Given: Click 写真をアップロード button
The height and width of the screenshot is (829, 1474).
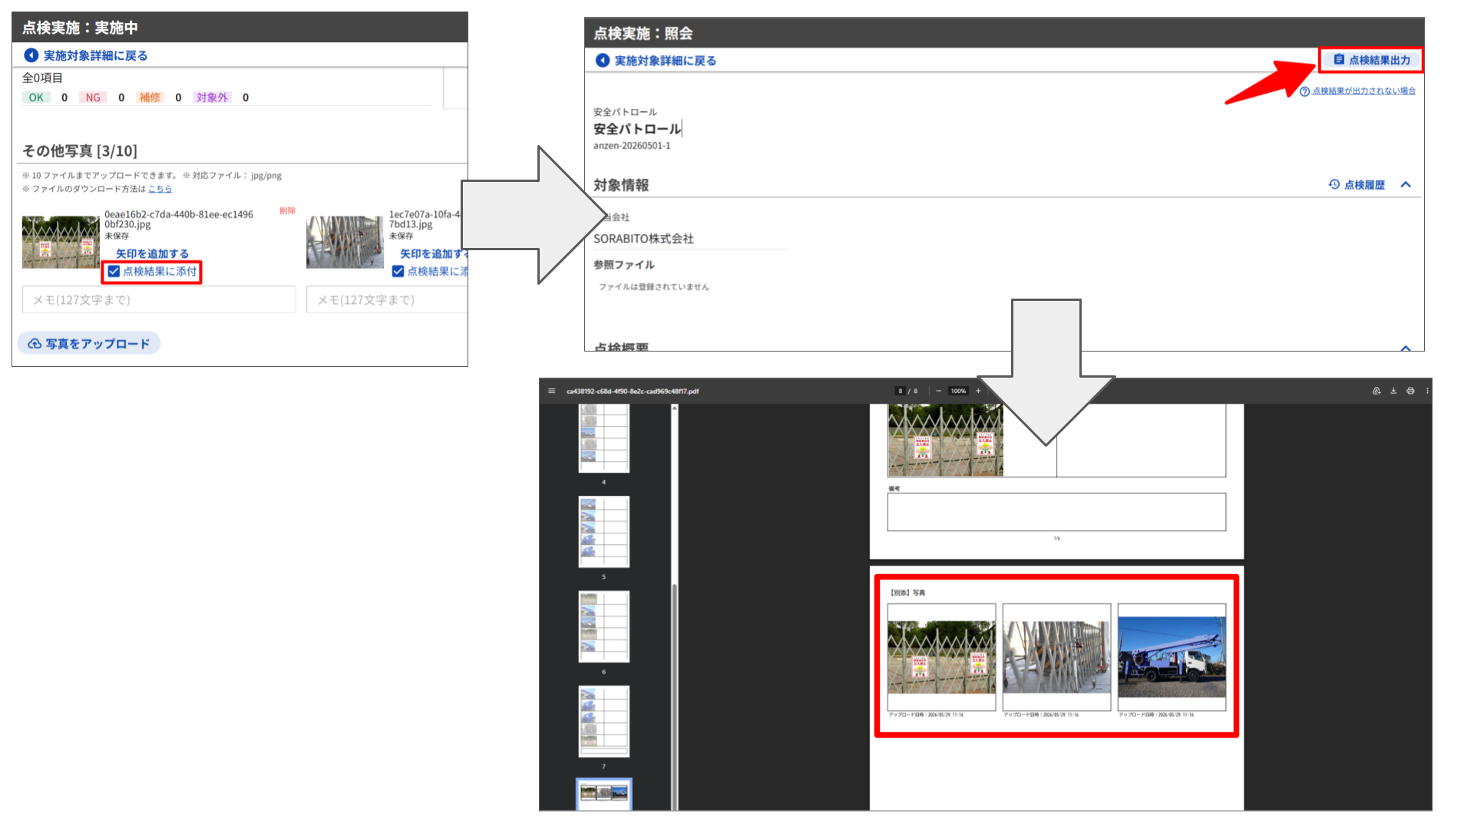Looking at the screenshot, I should point(89,343).
